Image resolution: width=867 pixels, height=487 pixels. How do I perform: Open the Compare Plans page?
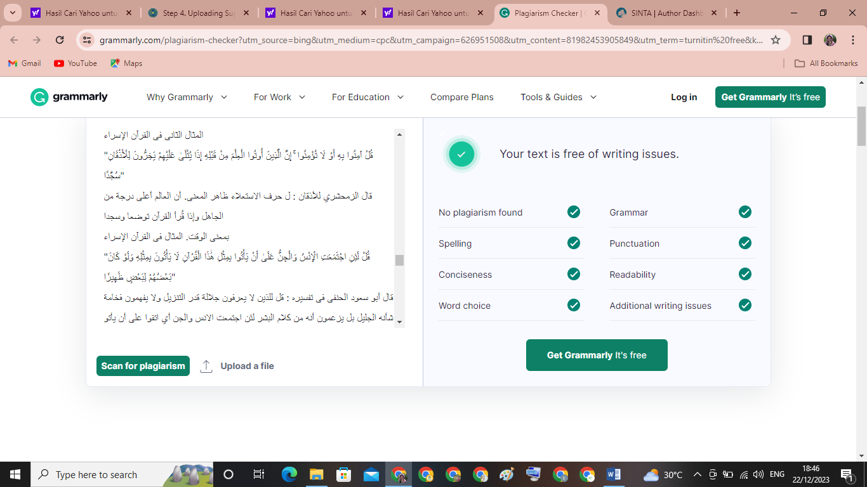462,97
